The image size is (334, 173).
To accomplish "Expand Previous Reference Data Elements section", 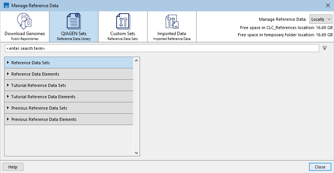I will [8, 119].
